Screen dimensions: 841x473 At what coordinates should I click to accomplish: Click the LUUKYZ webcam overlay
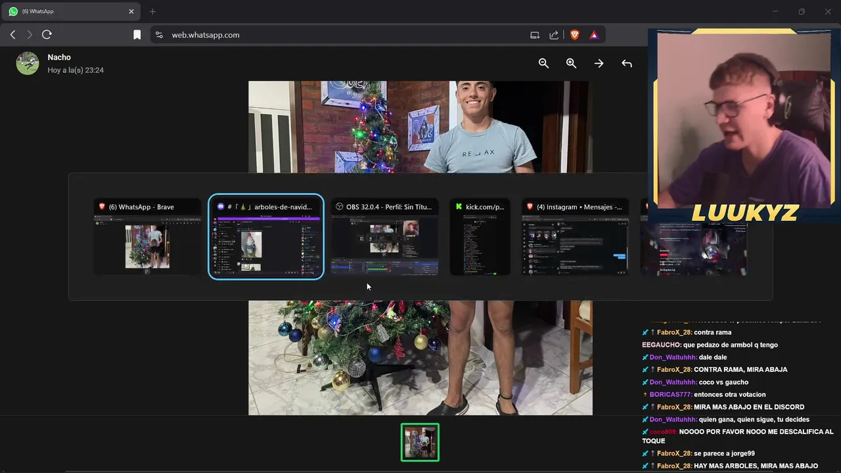tap(744, 126)
